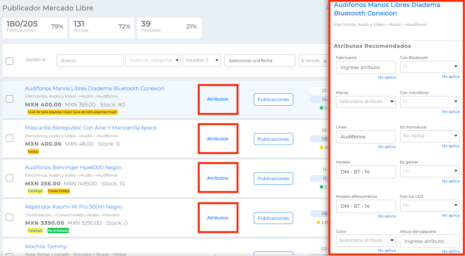Tick the select-all checkbox beside Acción
Screen dimensions: 465x256
pyautogui.click(x=10, y=61)
